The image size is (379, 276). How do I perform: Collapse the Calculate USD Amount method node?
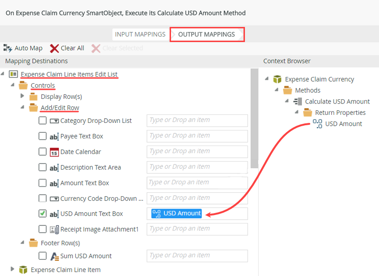(287, 101)
